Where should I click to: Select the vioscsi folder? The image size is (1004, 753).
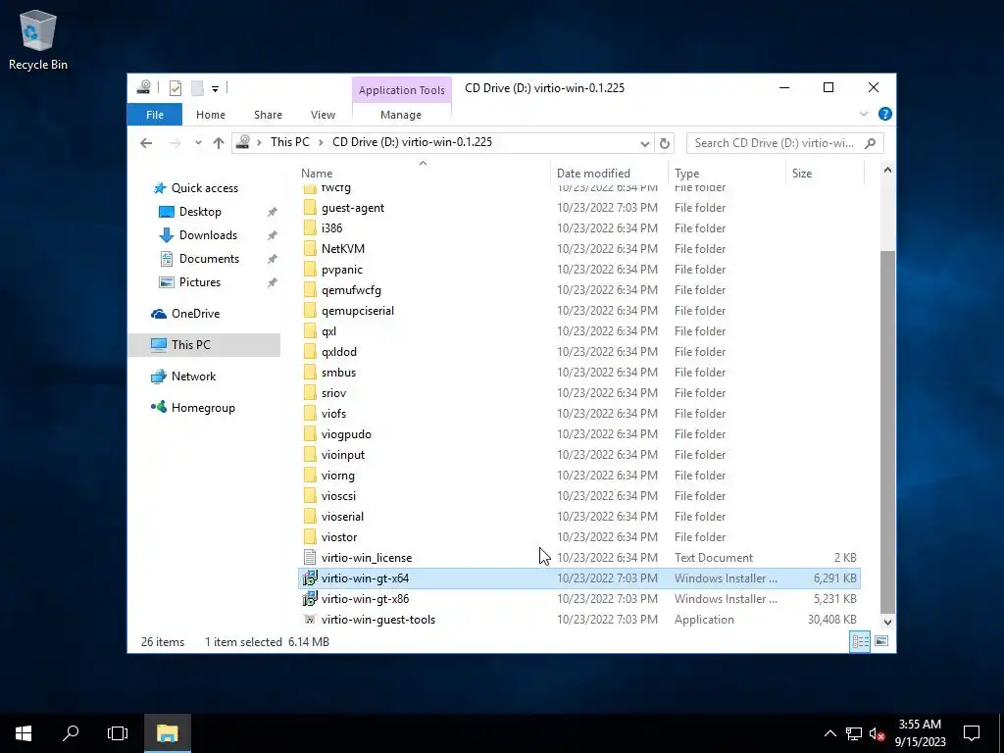(x=338, y=495)
